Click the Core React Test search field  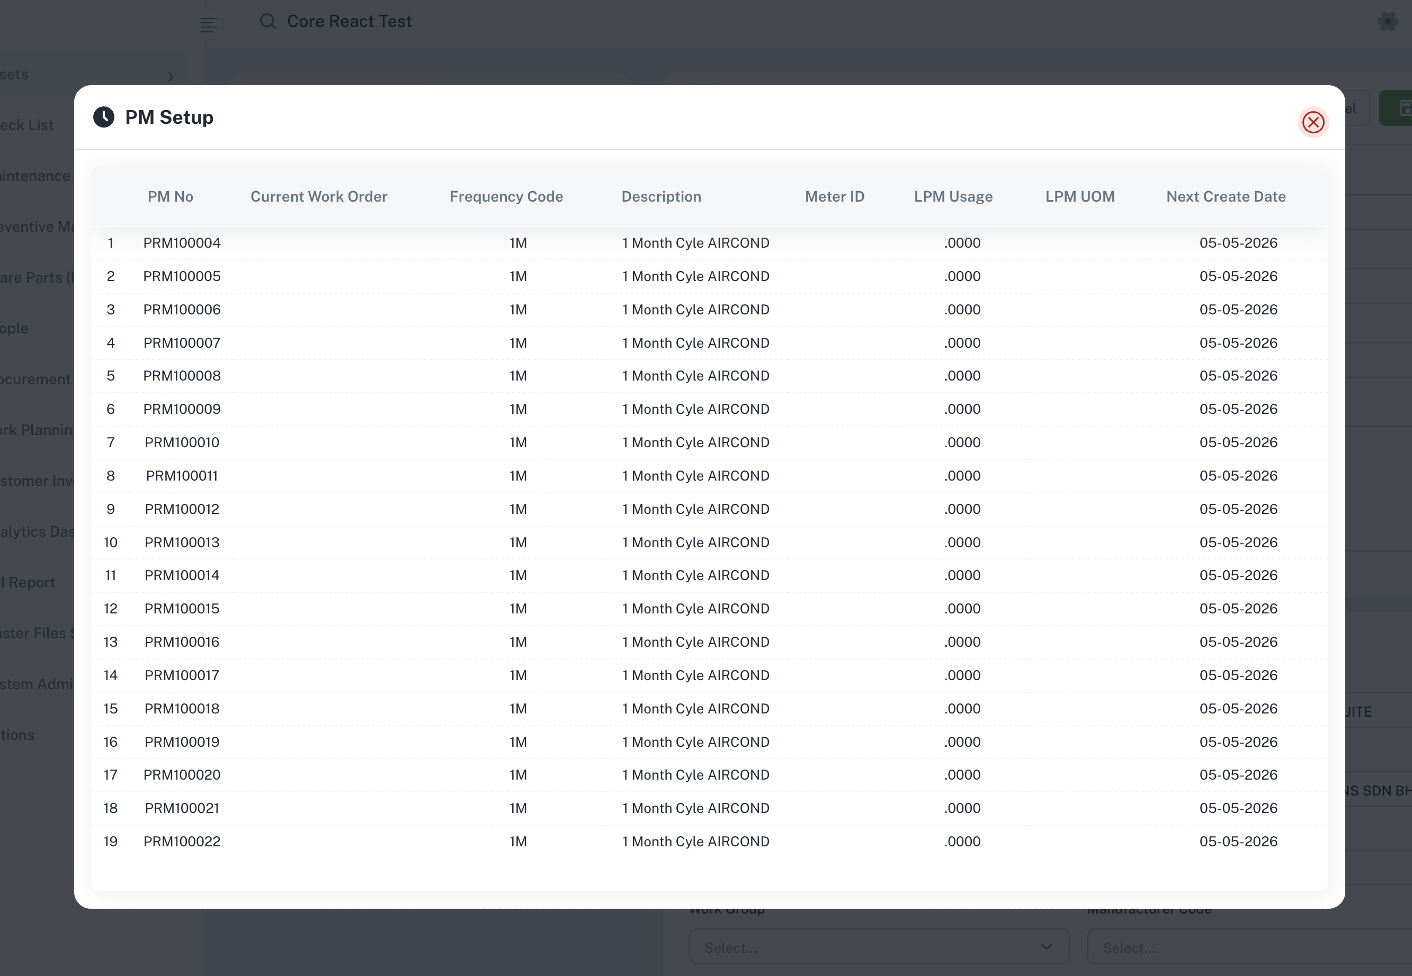(x=348, y=21)
